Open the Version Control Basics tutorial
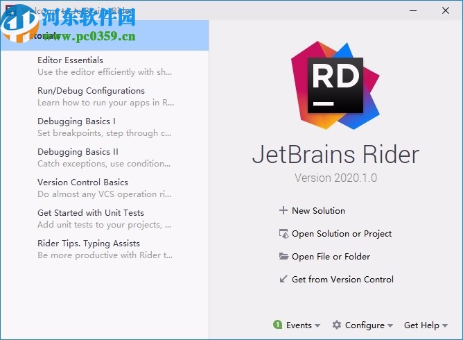Viewport: 463px width, 340px height. [x=82, y=182]
